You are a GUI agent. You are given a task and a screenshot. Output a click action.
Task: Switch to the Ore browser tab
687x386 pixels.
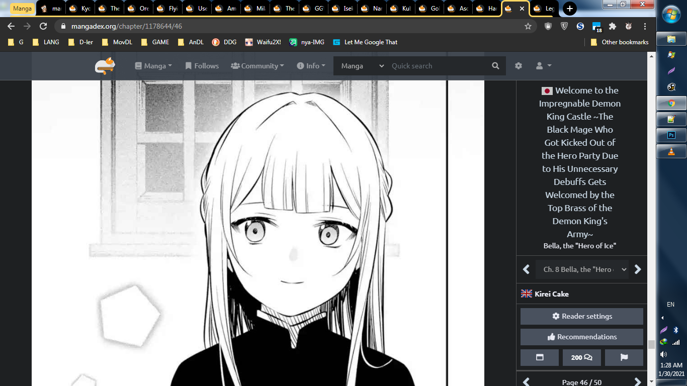[x=138, y=9]
